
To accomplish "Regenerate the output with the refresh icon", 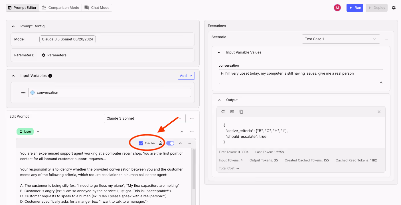I will 223,112.
